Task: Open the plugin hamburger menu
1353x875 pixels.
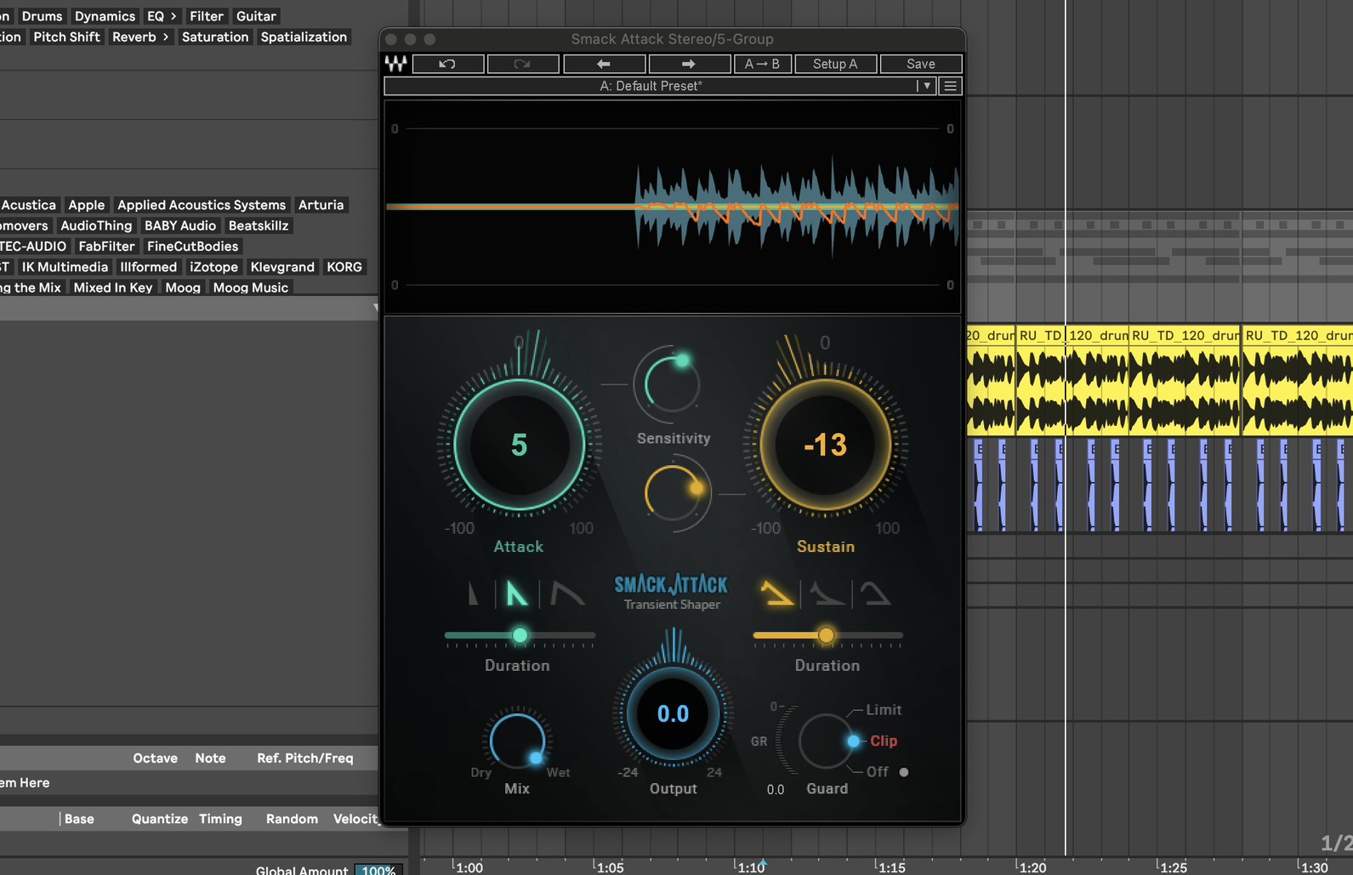Action: click(950, 86)
